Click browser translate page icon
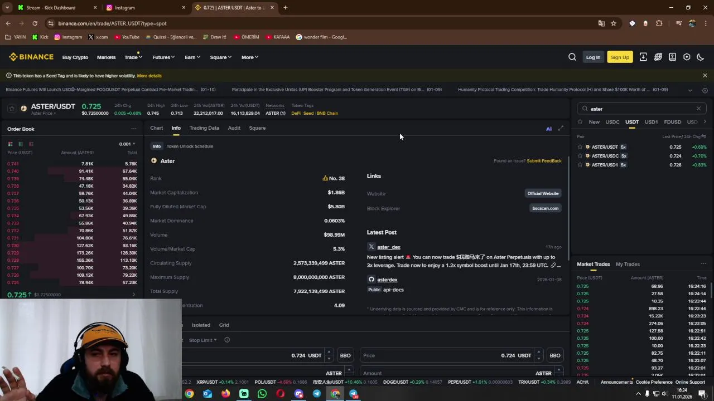The height and width of the screenshot is (401, 714). tap(601, 23)
